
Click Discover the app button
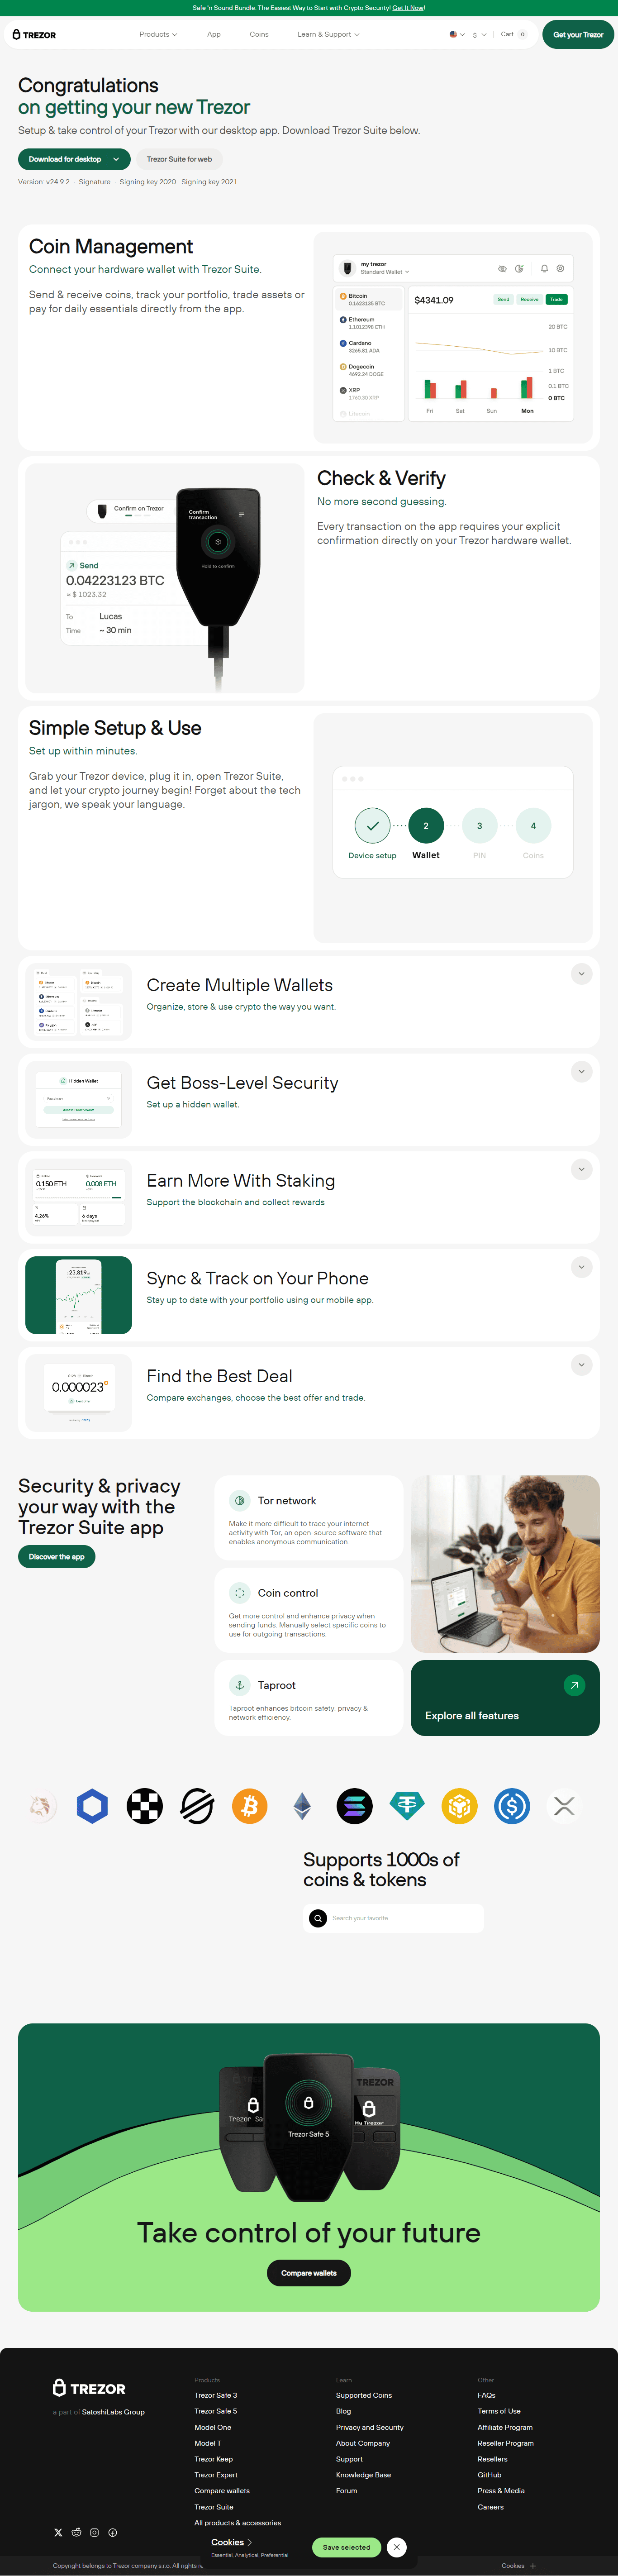56,1557
